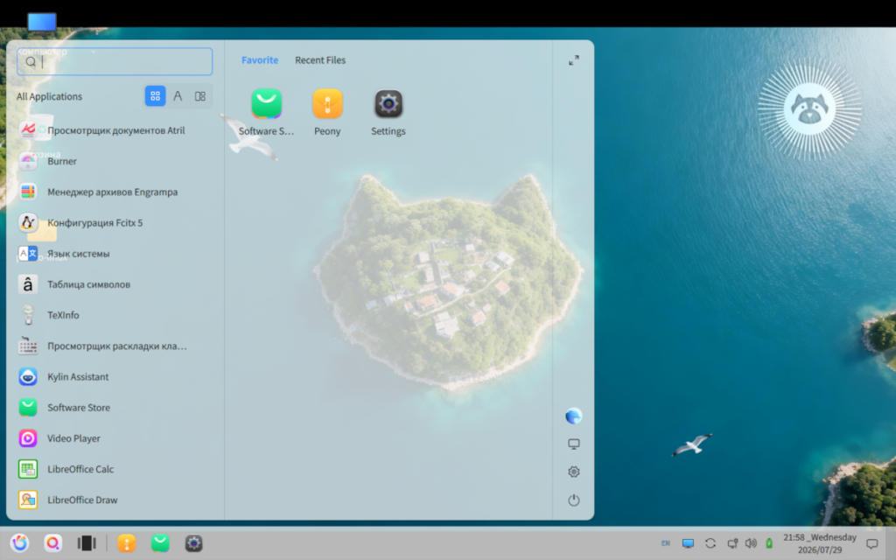Open network tray icon
Image resolution: width=896 pixels, height=560 pixels.
tap(732, 543)
